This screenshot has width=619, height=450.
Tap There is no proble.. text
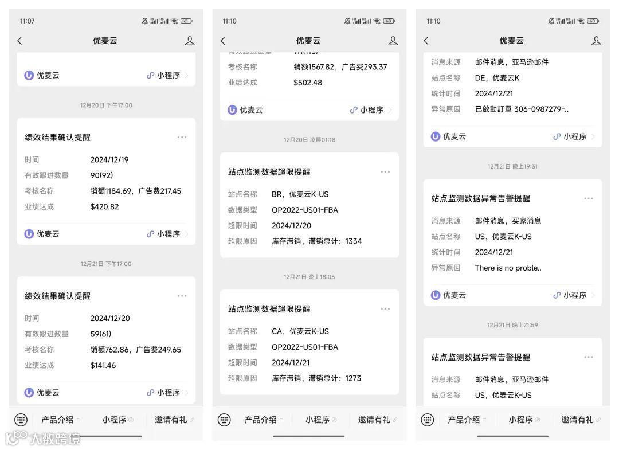pos(508,268)
